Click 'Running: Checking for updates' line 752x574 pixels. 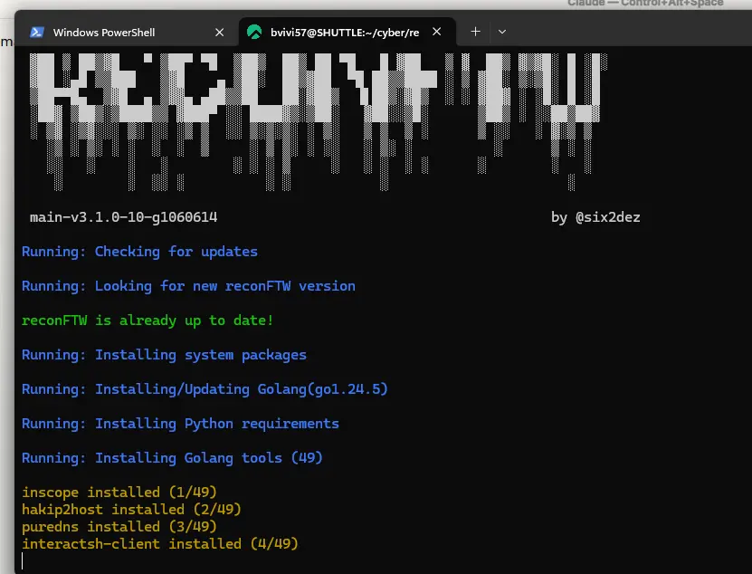click(x=140, y=252)
